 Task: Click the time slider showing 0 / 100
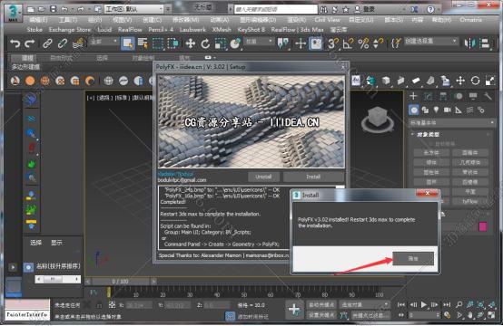(120, 282)
